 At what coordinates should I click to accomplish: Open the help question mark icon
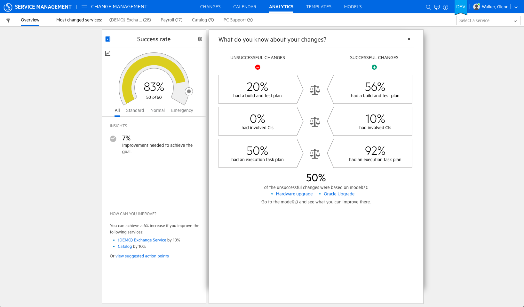[445, 7]
